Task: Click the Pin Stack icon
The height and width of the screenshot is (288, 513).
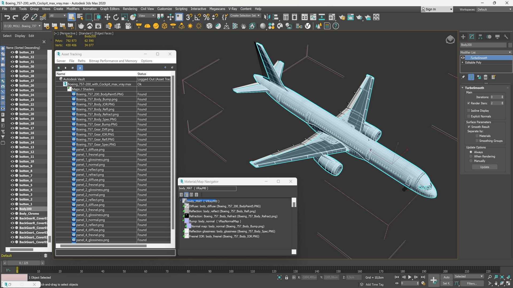Action: click(x=463, y=77)
